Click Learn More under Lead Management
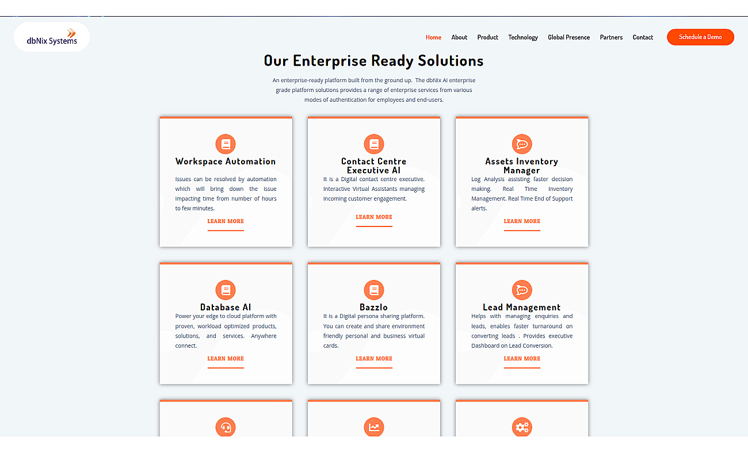The height and width of the screenshot is (453, 748). 522,359
